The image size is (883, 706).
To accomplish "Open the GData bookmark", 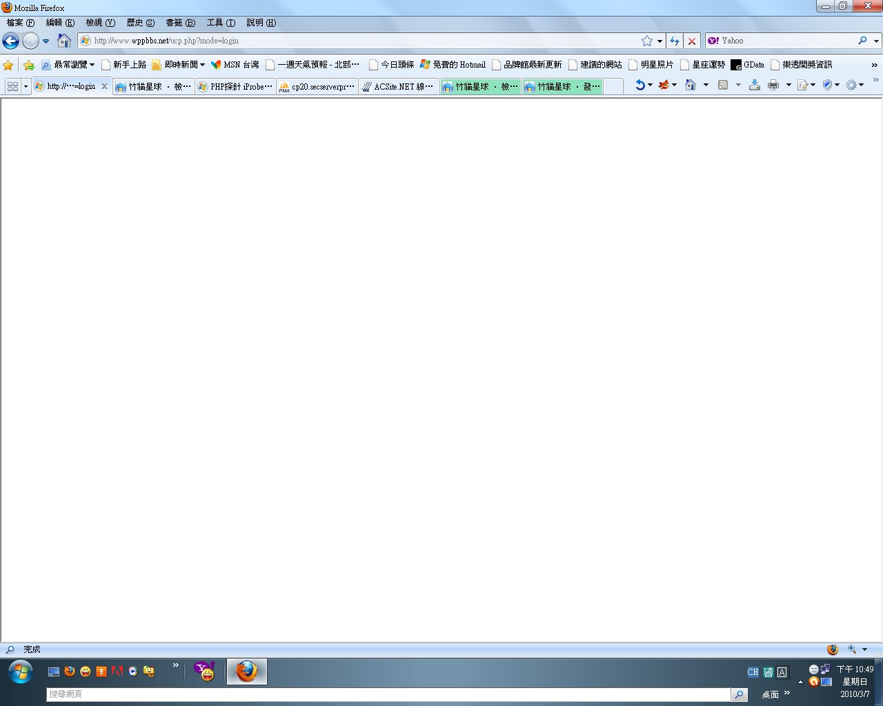I will 748,65.
